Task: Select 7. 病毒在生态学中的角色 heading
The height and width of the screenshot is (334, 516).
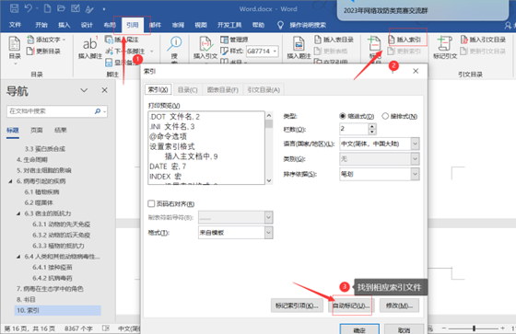Action: tap(50, 289)
